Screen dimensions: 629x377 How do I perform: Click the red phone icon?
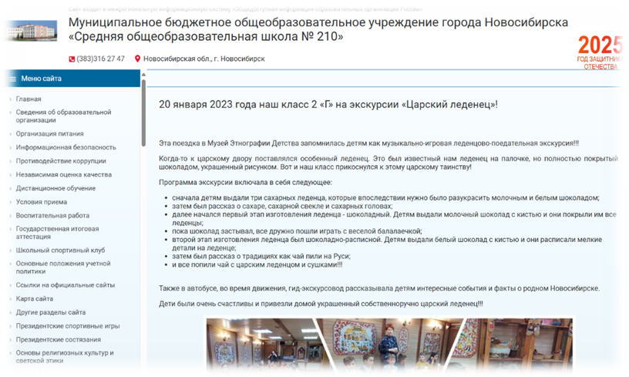(72, 59)
